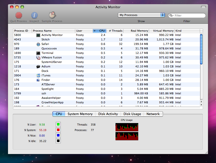Select the VMware Fusion process icon

tap(38, 58)
